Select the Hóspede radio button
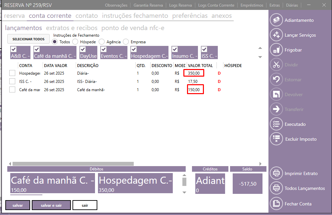The height and width of the screenshot is (215, 332). [x=75, y=42]
